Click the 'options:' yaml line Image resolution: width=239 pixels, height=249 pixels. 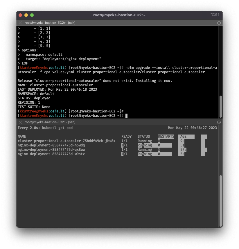(30, 50)
